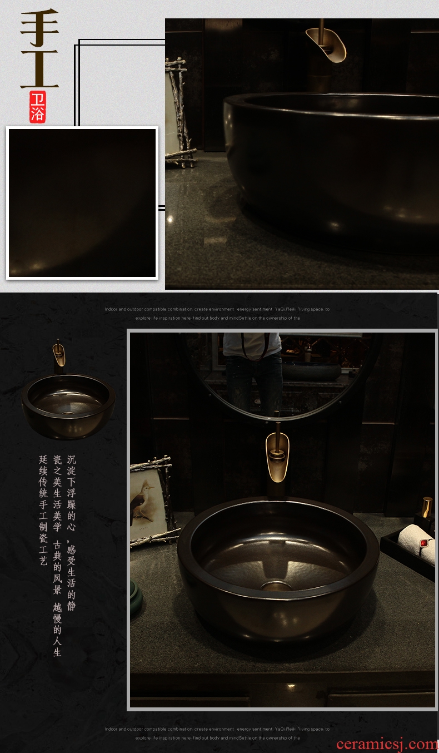Click the vertical text 延续传统手工制瓷工艺
The image size is (439, 753).
[x=43, y=510]
